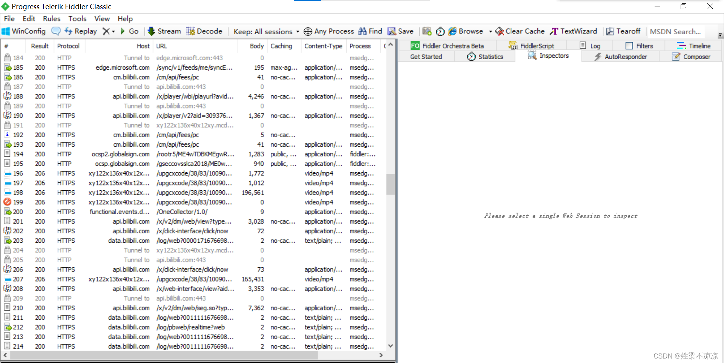Click the vertical scrollbar thumb
The image size is (724, 363).
pos(391,184)
